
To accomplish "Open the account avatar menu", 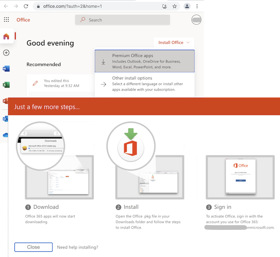I will [196, 20].
